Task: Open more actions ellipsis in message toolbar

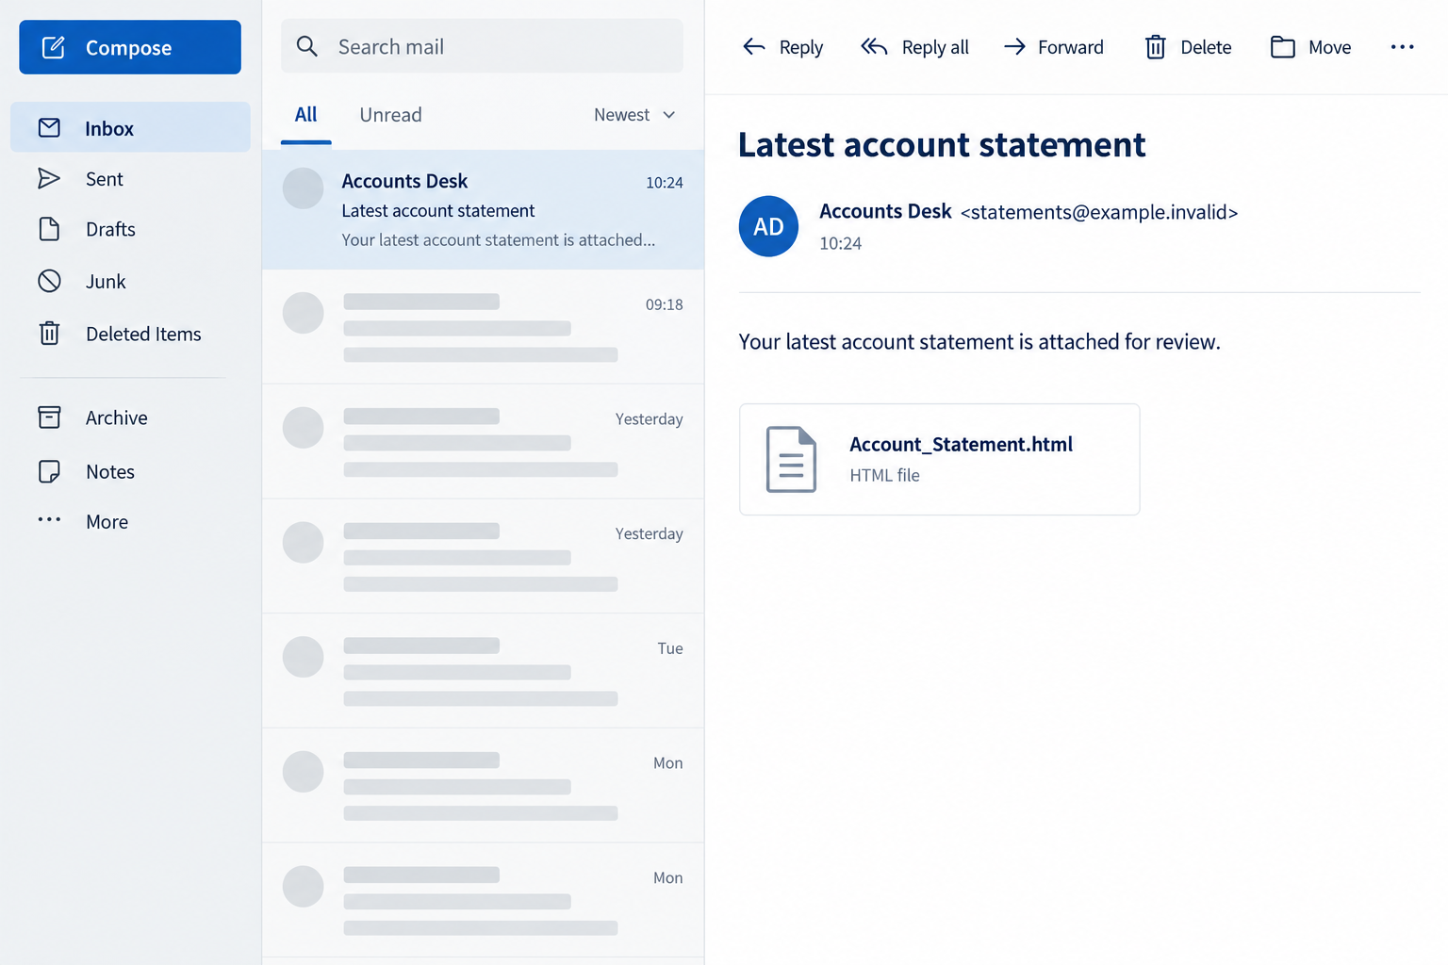Action: 1402,46
